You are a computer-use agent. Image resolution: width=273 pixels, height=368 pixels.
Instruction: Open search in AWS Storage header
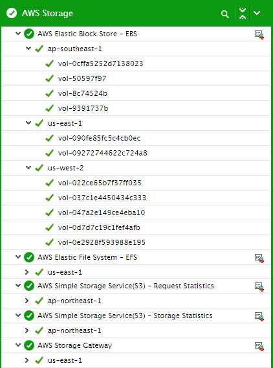(224, 14)
